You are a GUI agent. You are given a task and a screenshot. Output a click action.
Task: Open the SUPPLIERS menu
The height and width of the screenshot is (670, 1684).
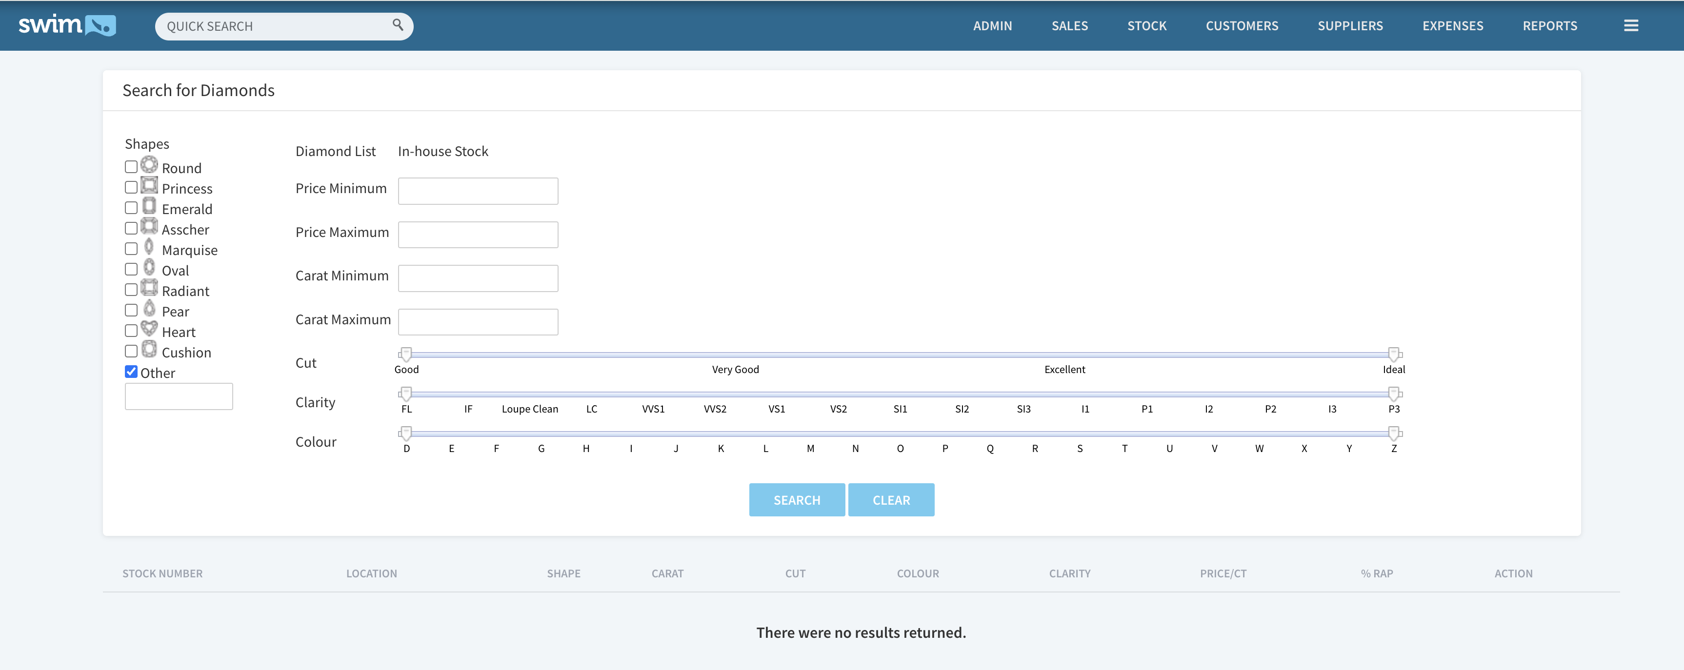1350,26
